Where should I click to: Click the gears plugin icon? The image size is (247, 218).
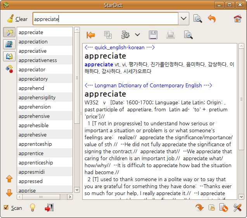[125, 35]
